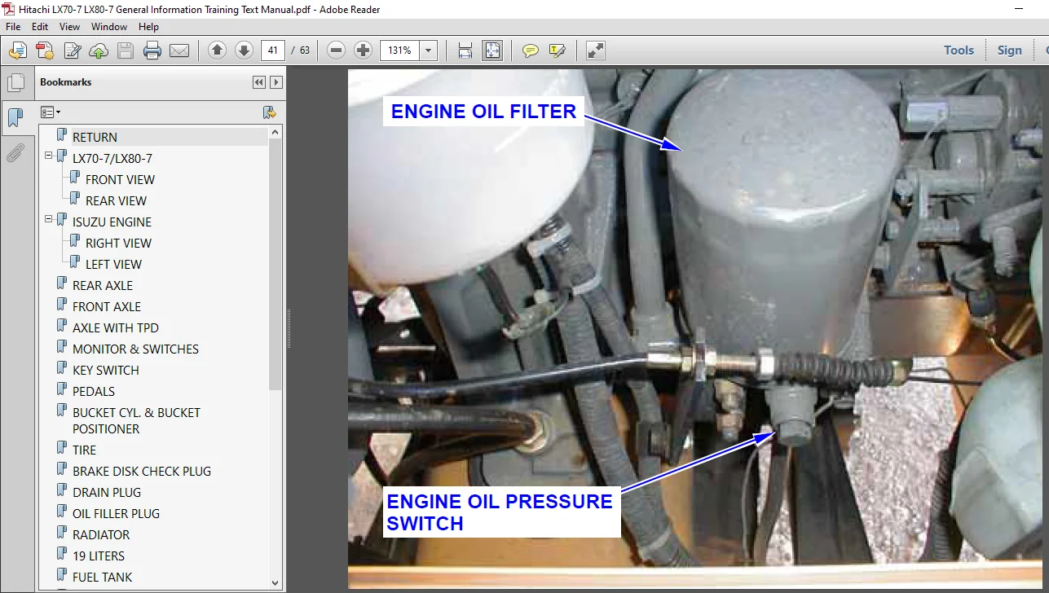This screenshot has height=593, width=1049.
Task: Open the Help menu
Action: click(x=148, y=27)
